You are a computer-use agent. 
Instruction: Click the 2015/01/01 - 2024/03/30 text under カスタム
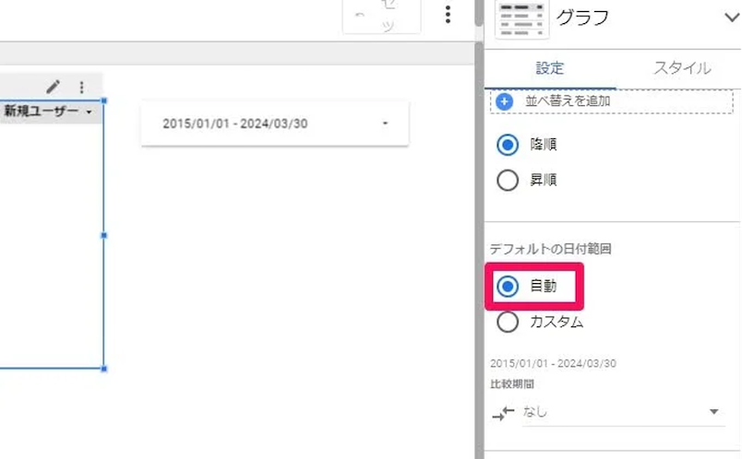[x=553, y=363]
